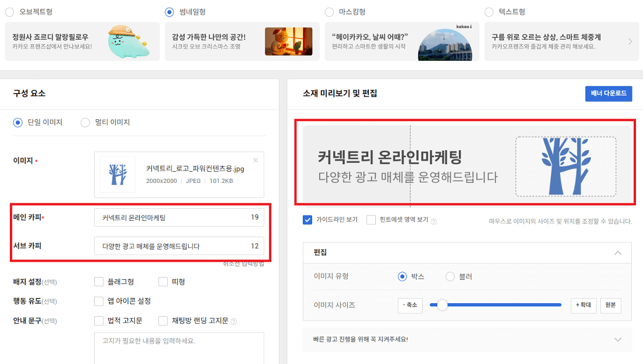Viewport: 643px width, 364px height.
Task: Click the tree logo thumbnail in 이미지 field
Action: click(117, 175)
